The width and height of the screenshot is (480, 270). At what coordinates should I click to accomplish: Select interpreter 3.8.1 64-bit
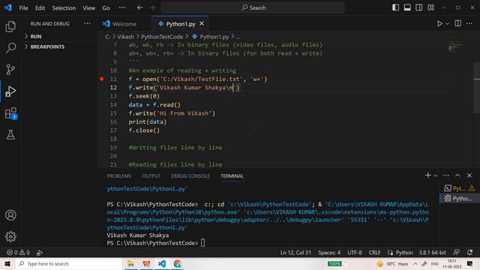click(x=432, y=253)
